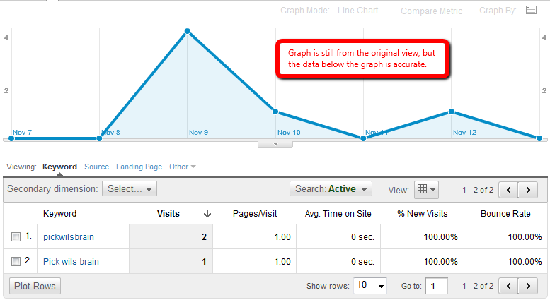Screen dimensions: 550x300
Task: Click previous page arrow in bottom pagination
Action: [508, 286]
